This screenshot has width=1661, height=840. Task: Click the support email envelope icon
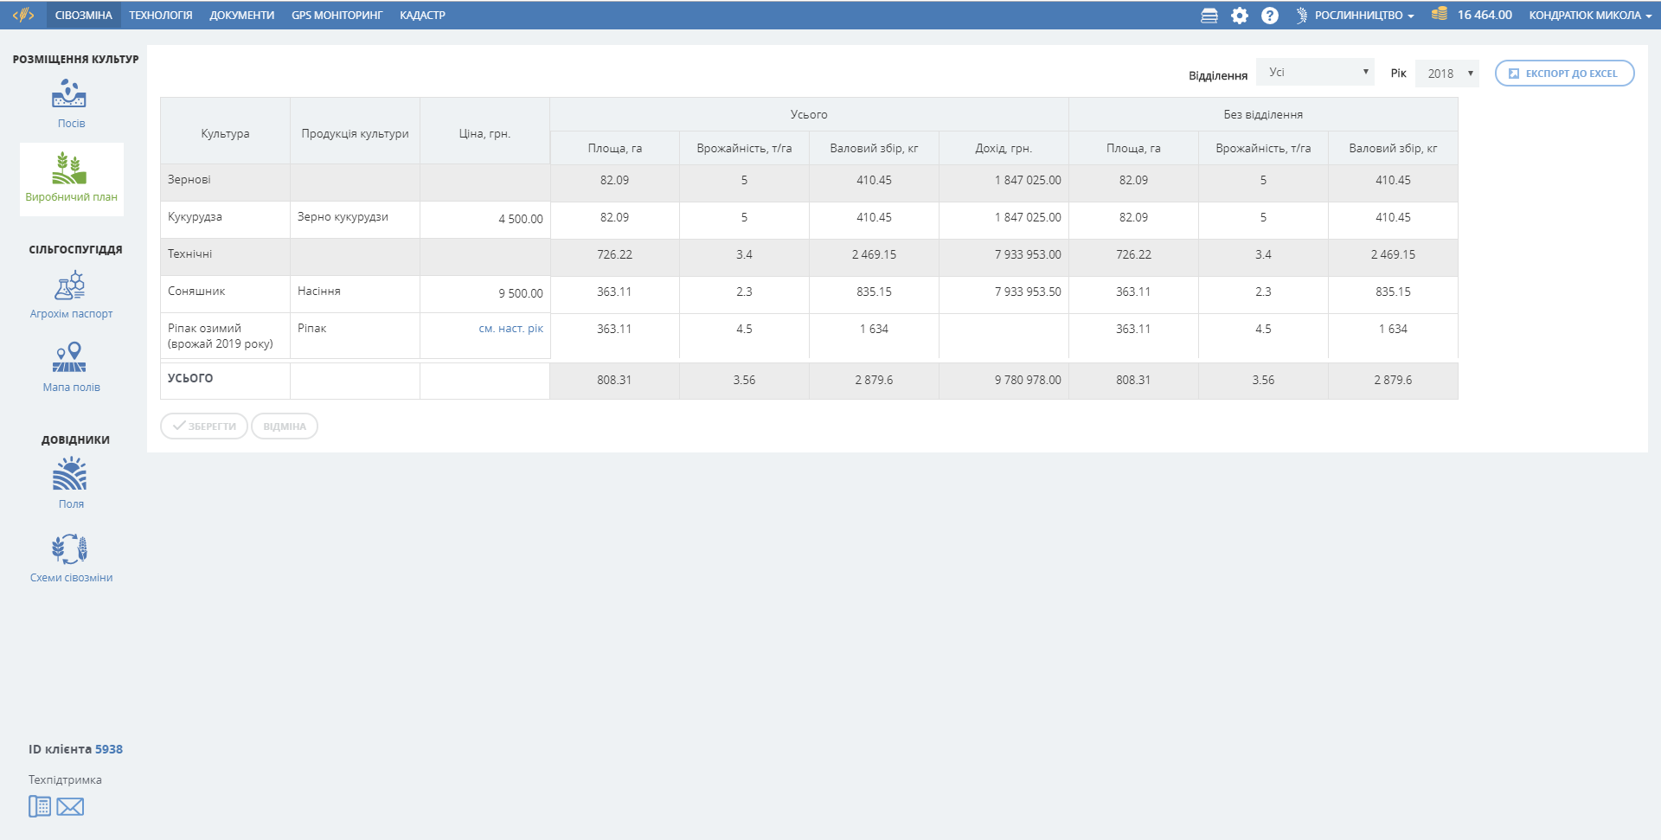point(70,807)
